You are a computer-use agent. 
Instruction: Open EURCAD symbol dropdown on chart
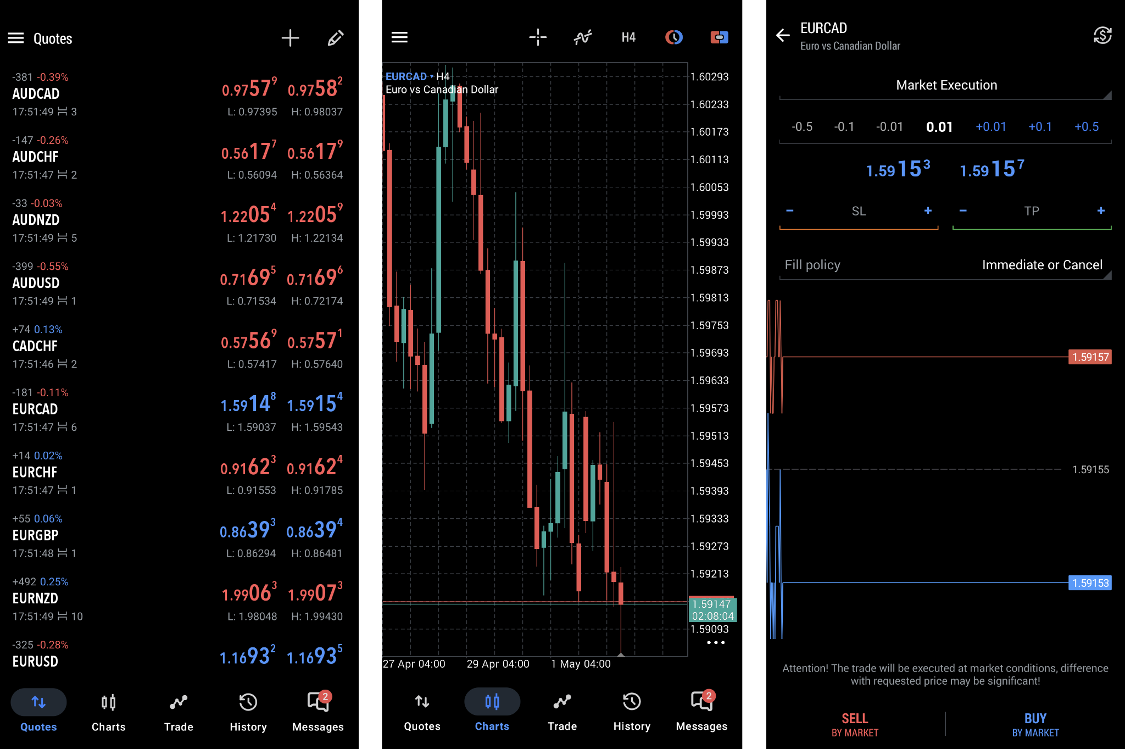tap(410, 76)
